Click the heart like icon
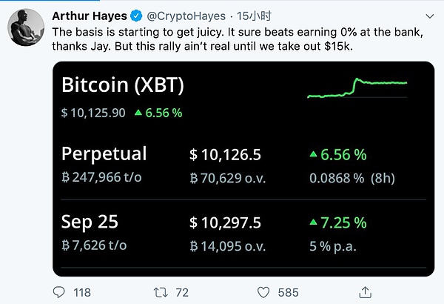 pyautogui.click(x=262, y=291)
